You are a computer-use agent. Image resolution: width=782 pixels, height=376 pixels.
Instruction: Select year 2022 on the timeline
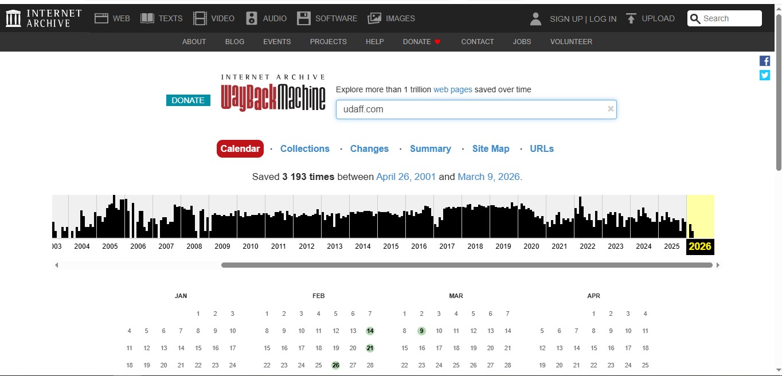click(x=588, y=246)
